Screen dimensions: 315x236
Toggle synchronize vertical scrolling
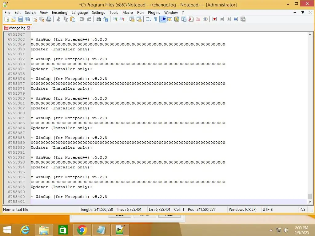(132, 19)
